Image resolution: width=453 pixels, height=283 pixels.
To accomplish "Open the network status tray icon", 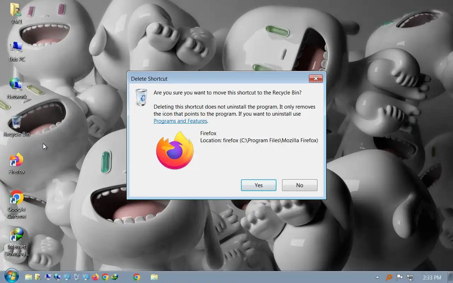I will [x=410, y=277].
